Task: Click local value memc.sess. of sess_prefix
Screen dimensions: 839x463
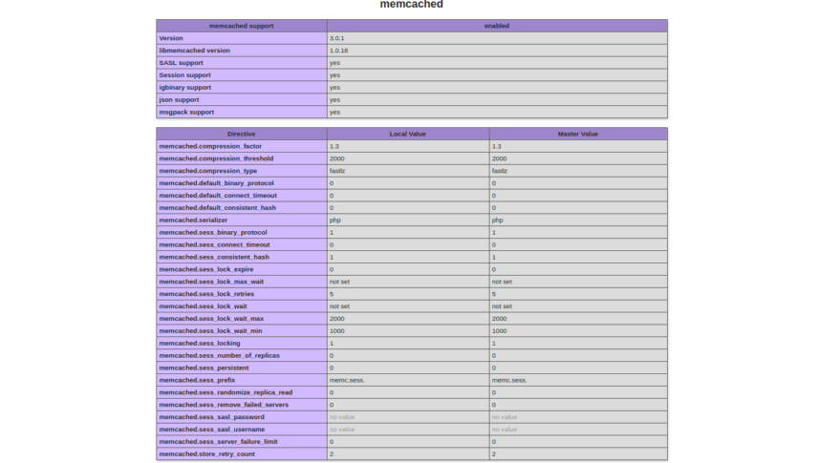Action: pos(347,380)
